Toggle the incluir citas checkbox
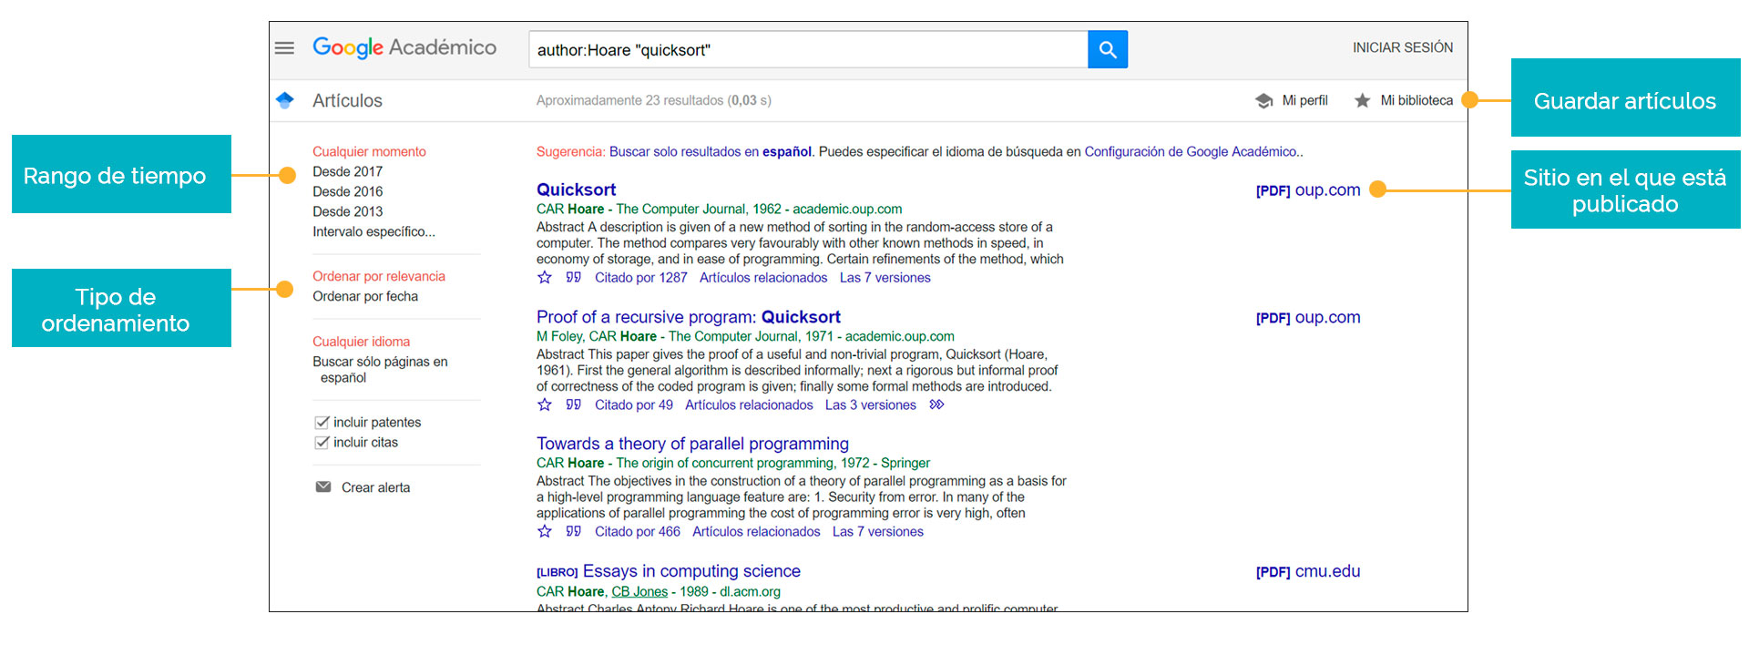Screen dimensions: 1749x645 click(x=322, y=442)
